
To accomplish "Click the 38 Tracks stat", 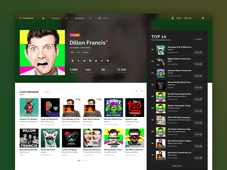I will [x=104, y=71].
